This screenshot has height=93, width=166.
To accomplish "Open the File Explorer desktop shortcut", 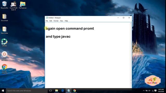I will click(x=23, y=5).
